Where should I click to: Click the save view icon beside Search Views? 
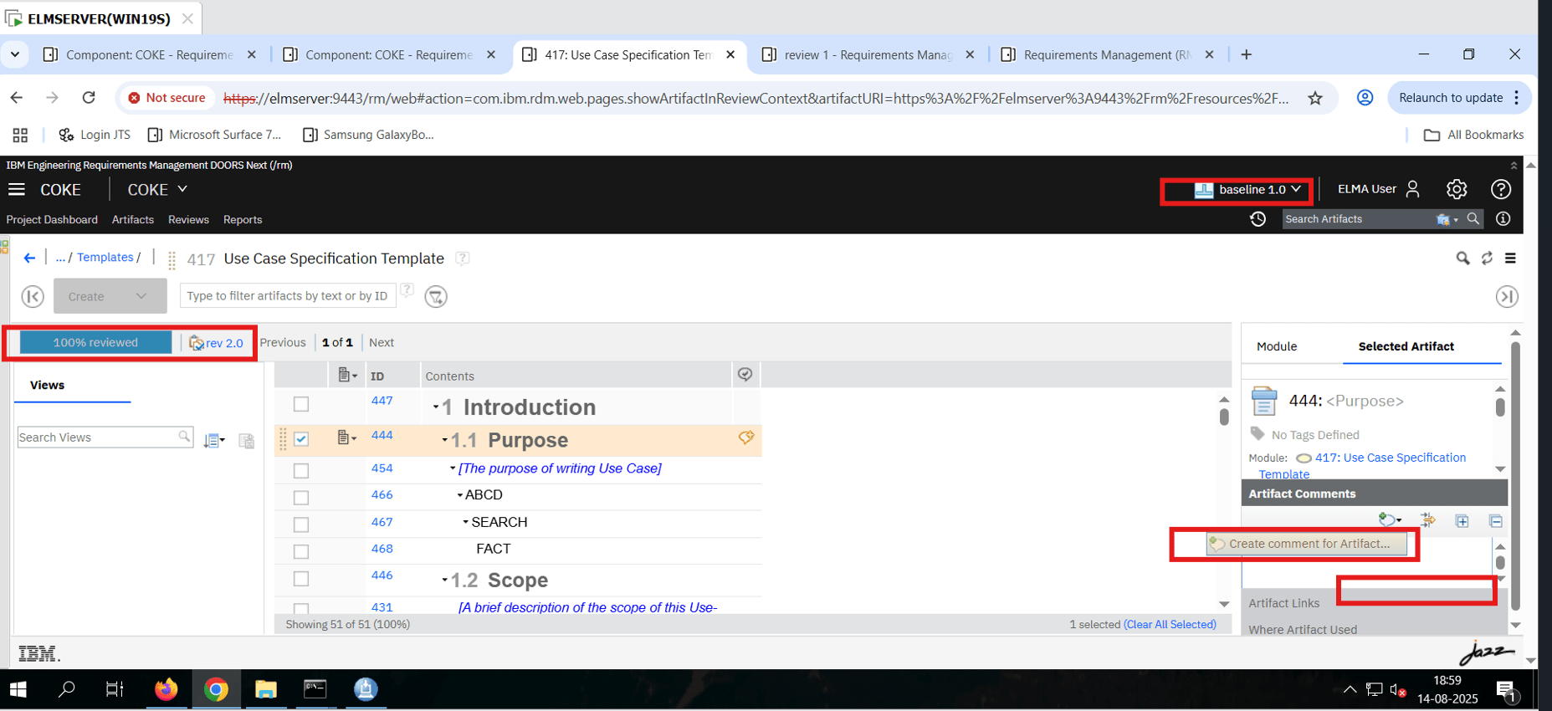coord(246,441)
